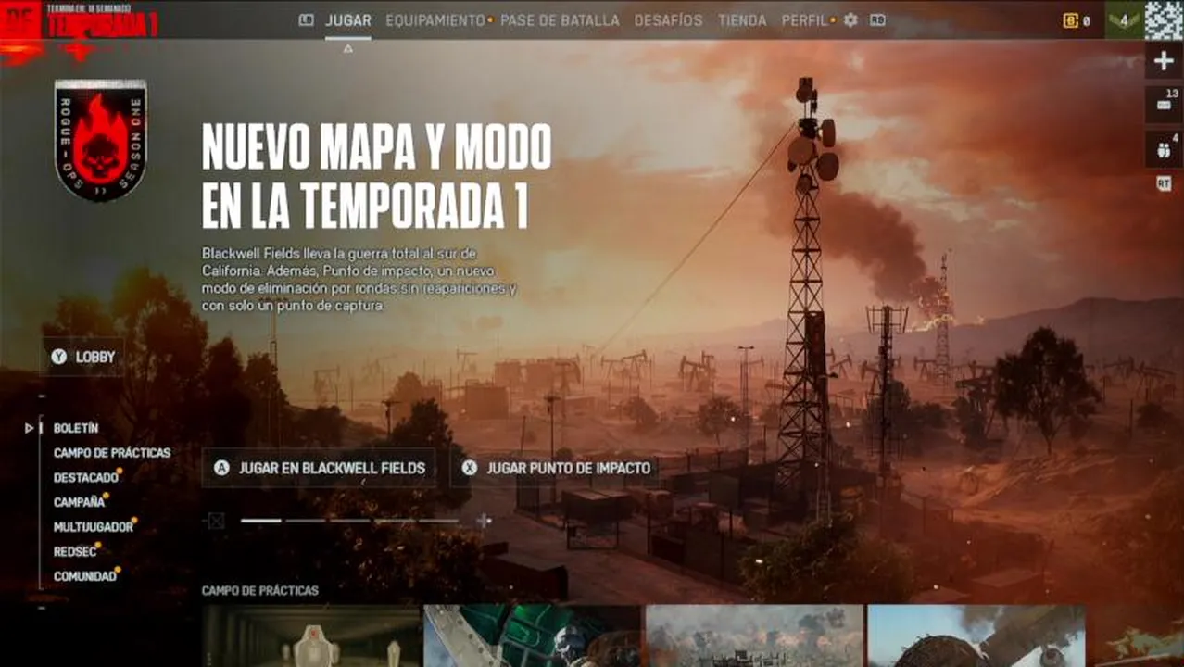Select Redsec in side menu
Image resolution: width=1184 pixels, height=667 pixels.
(75, 551)
